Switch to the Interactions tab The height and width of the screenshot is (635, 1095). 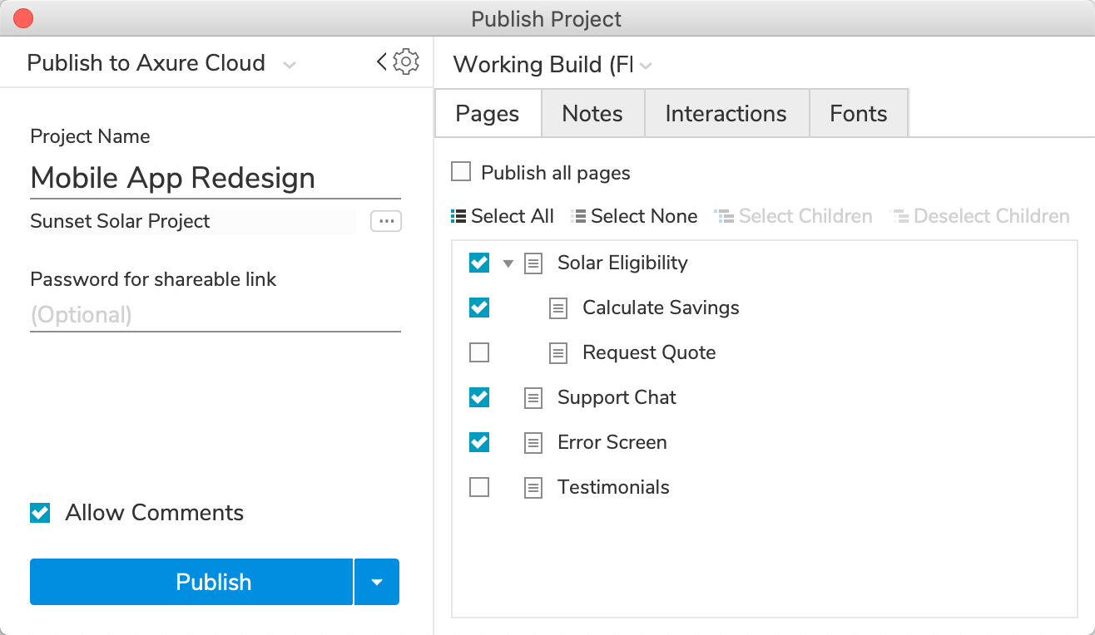[726, 114]
